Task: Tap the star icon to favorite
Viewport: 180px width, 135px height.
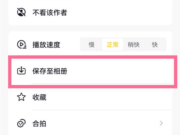Action: (21, 97)
